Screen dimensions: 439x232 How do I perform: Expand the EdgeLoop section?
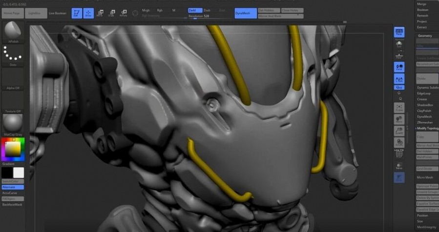pos(424,94)
